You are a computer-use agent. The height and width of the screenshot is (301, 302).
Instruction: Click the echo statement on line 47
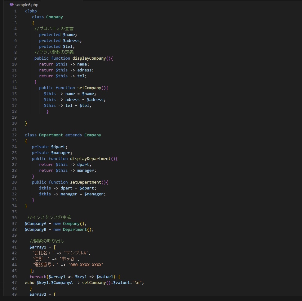(29, 283)
